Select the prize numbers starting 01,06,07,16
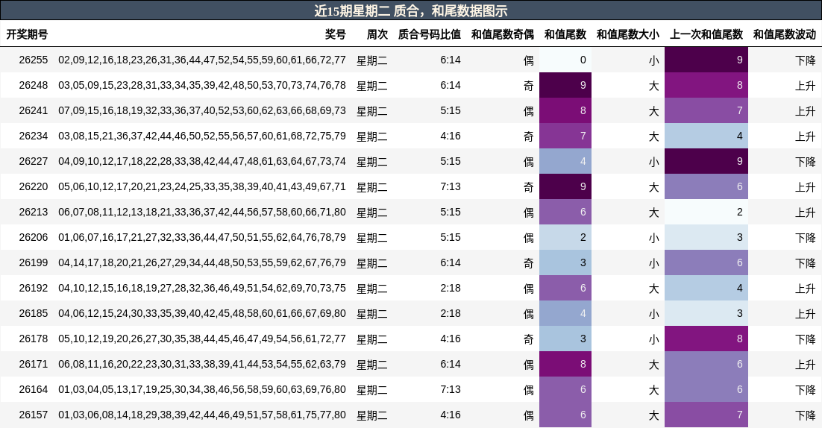 pyautogui.click(x=202, y=237)
